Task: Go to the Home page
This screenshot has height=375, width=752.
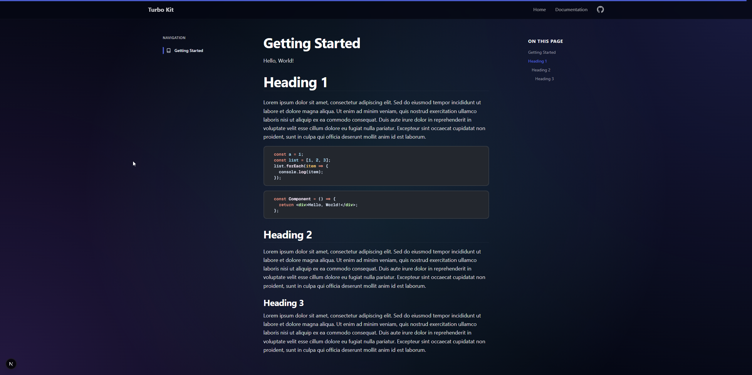Action: [539, 10]
